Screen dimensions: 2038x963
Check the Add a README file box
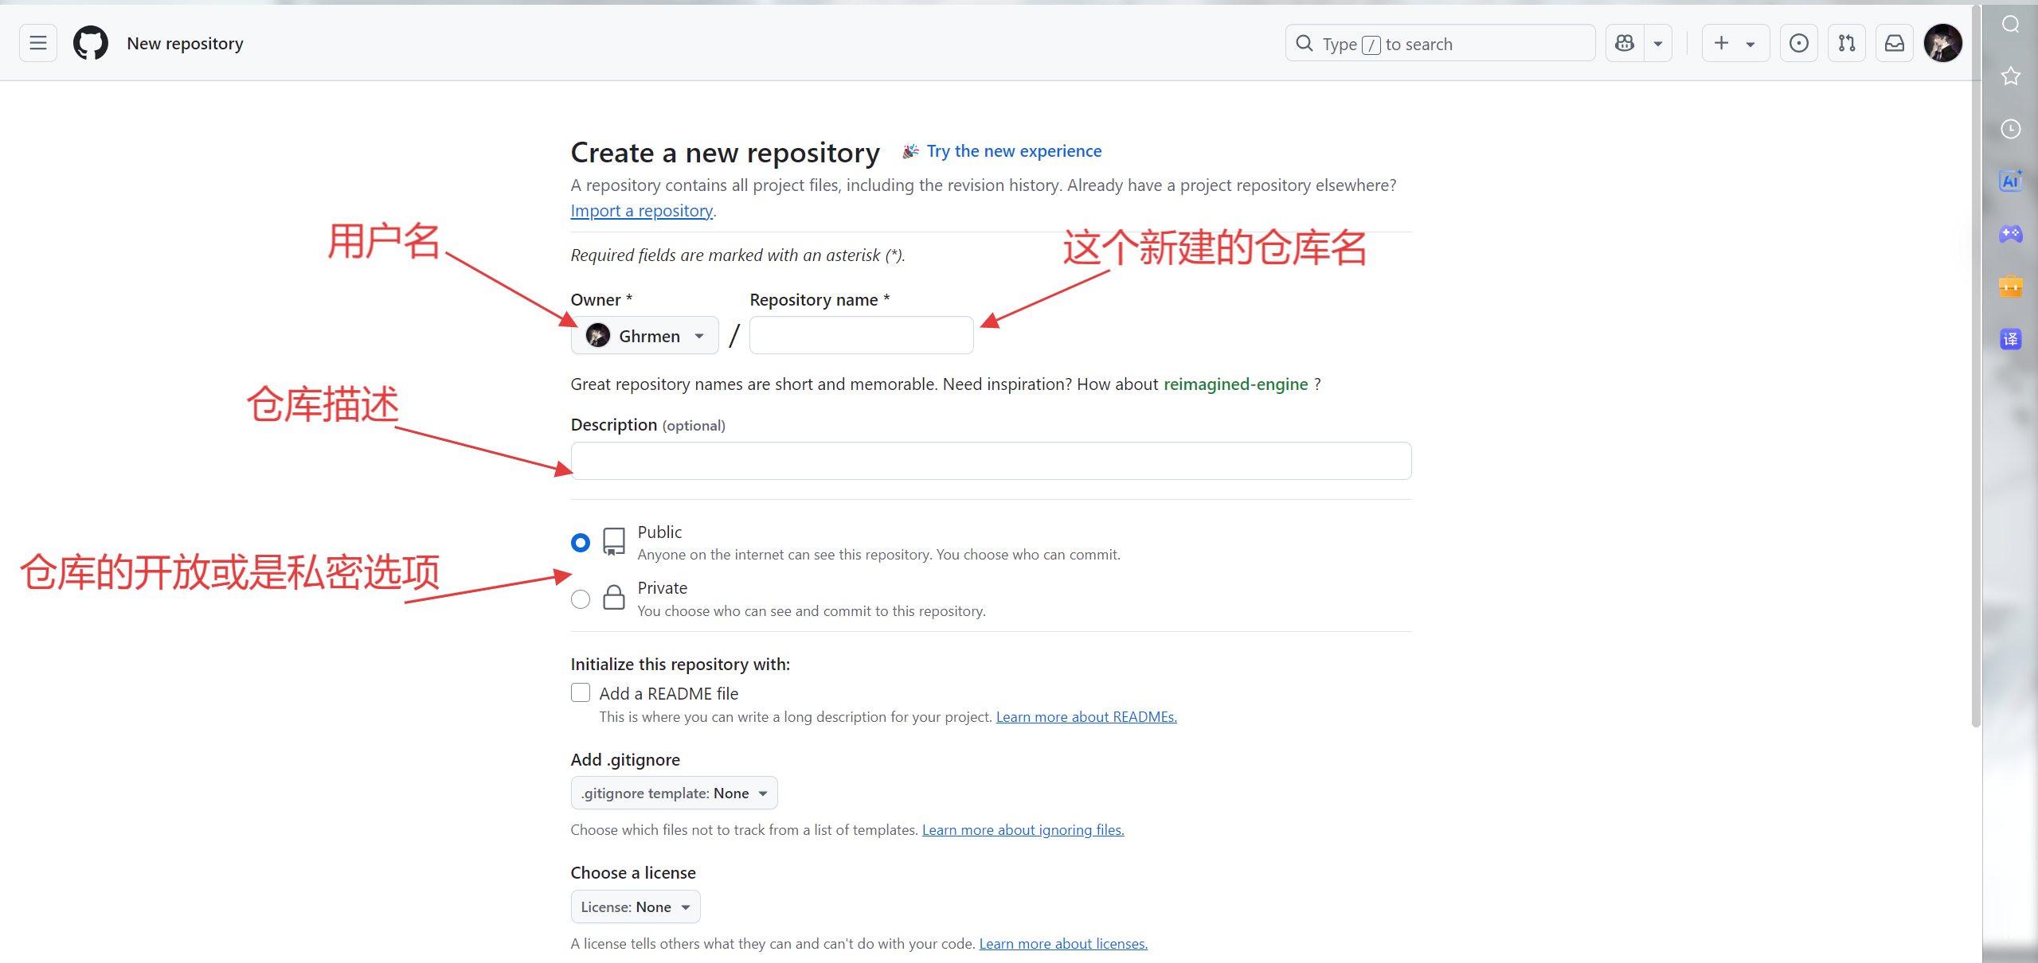click(581, 693)
